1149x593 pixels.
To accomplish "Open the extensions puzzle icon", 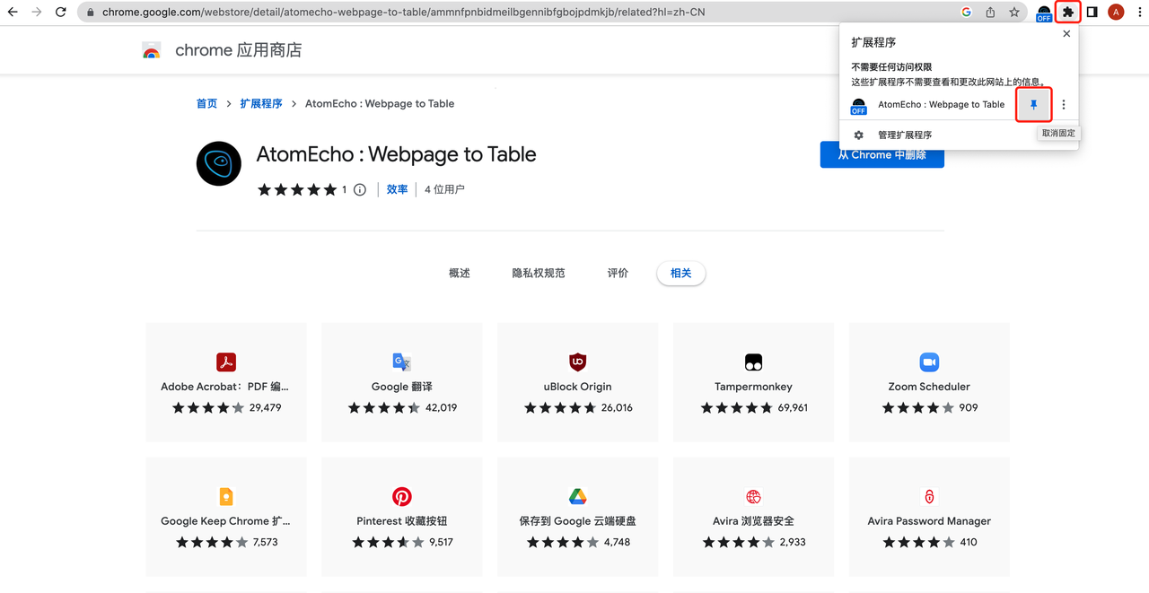I will (x=1067, y=13).
